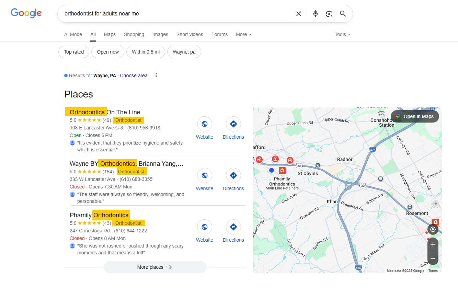Click reviewer avatar on Orthodontics On The Line review
The height and width of the screenshot is (288, 458).
coord(72,143)
